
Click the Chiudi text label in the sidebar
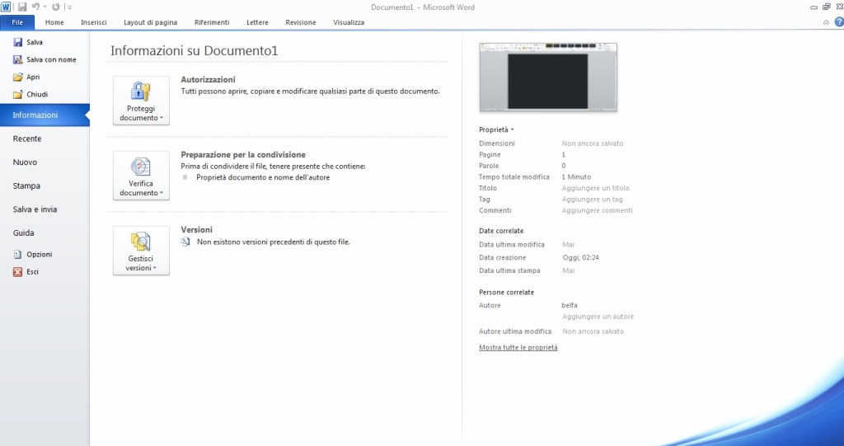point(37,94)
